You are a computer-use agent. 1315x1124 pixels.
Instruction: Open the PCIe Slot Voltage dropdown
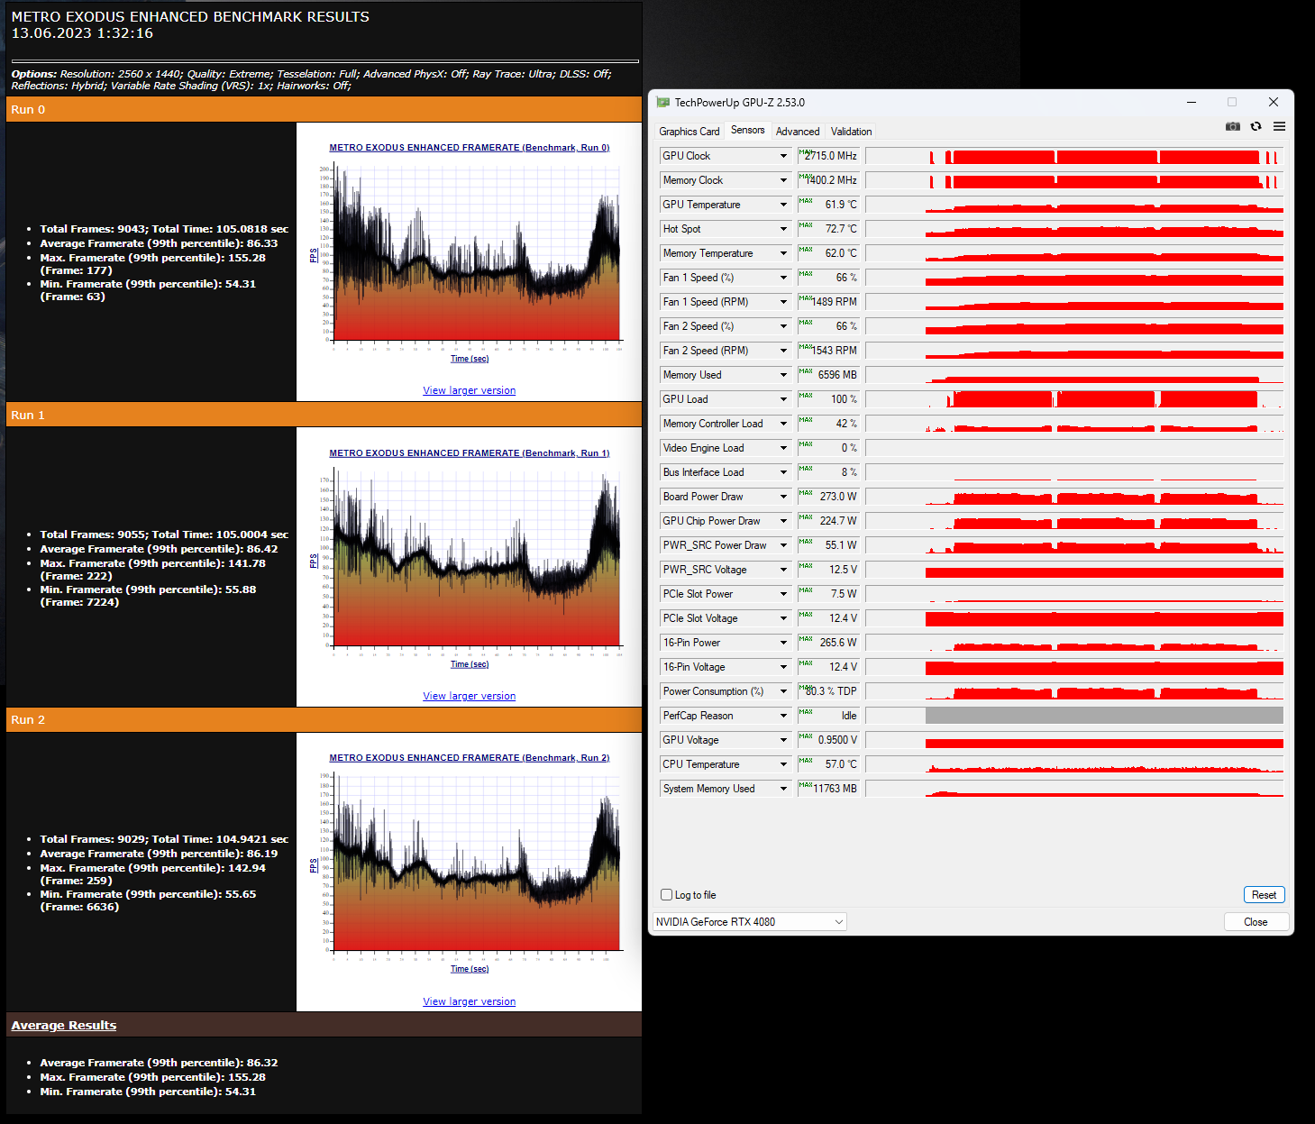[x=783, y=618]
